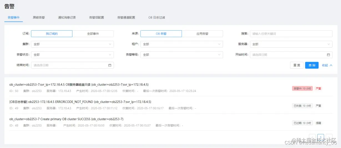Screen dimensions: 341x148
Task: Click the 已恢复: 10 小时 status tag
Action: coord(302,106)
